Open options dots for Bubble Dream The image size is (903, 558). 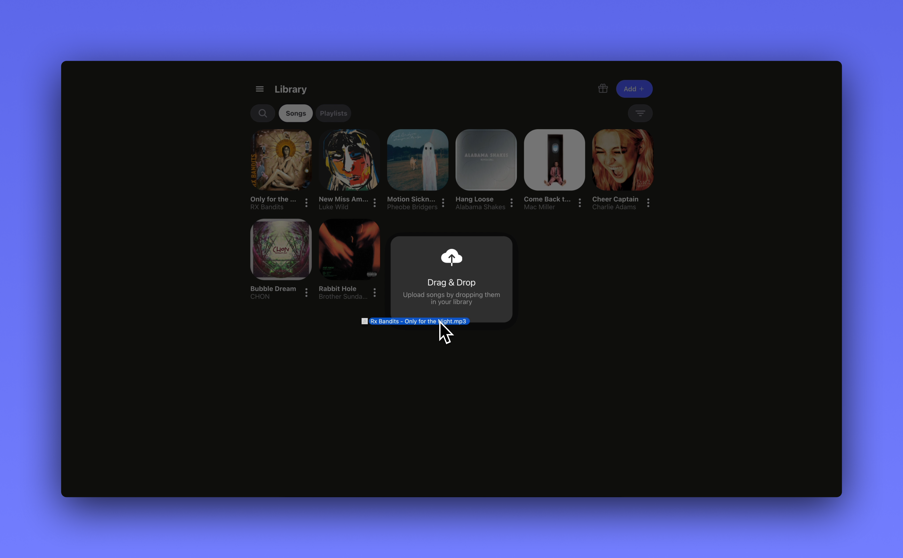point(306,293)
